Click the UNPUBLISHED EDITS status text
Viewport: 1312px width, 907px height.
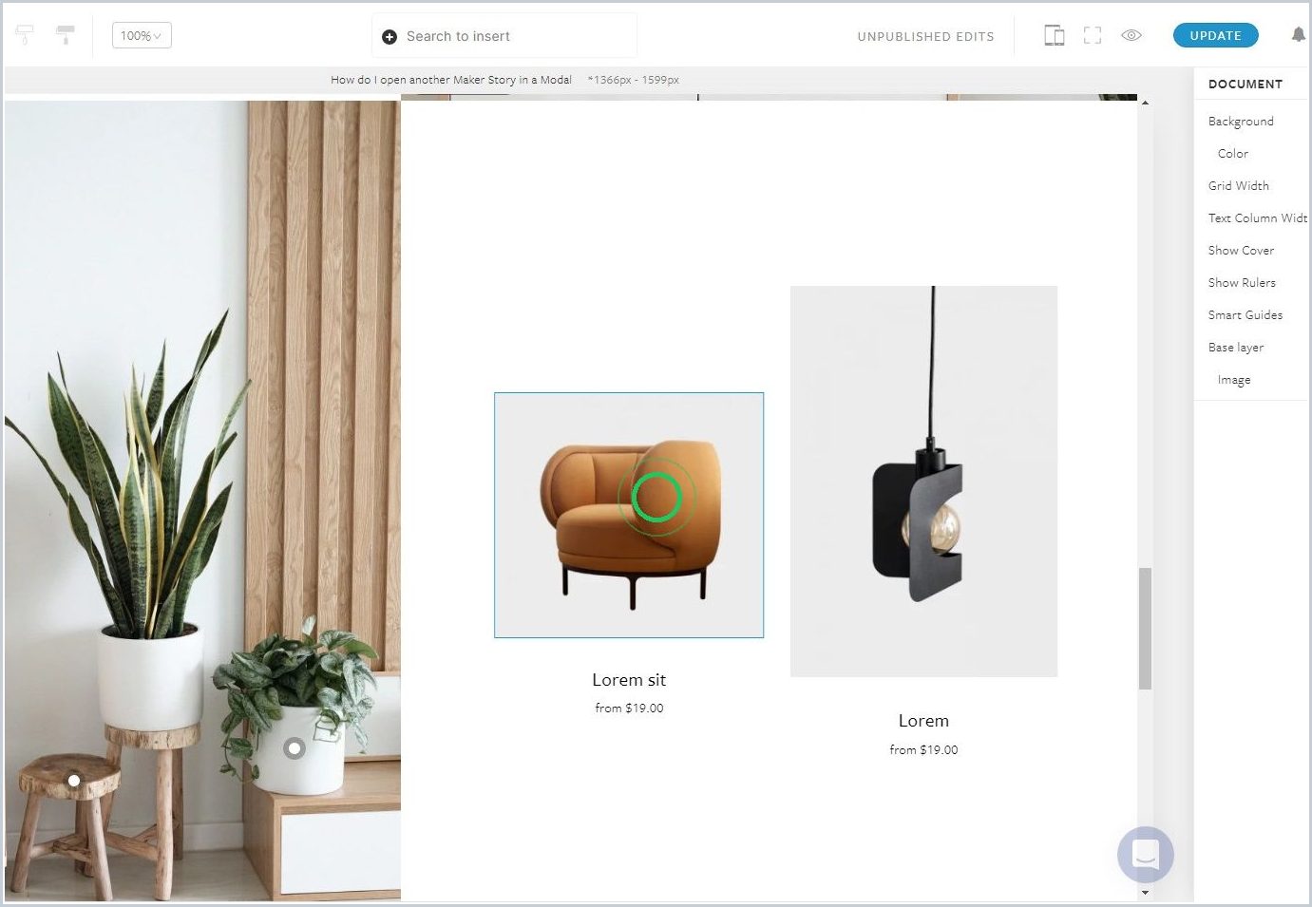[x=925, y=37]
